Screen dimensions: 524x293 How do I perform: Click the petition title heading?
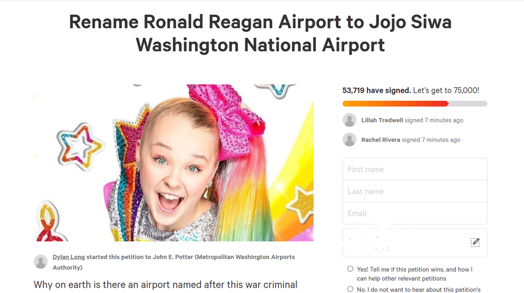(260, 33)
